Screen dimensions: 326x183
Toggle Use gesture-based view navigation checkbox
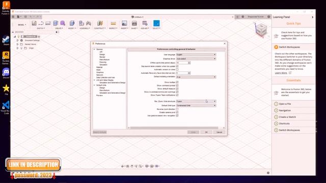tap(177, 115)
